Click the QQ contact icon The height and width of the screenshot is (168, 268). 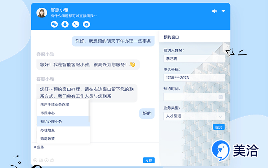(65, 24)
